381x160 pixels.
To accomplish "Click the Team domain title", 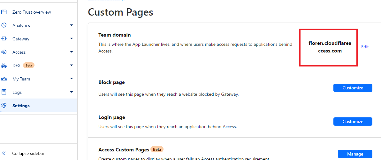I will (x=114, y=35).
